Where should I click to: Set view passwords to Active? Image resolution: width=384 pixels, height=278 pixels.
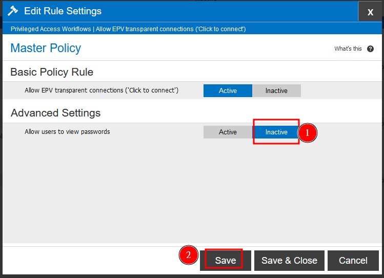point(228,132)
